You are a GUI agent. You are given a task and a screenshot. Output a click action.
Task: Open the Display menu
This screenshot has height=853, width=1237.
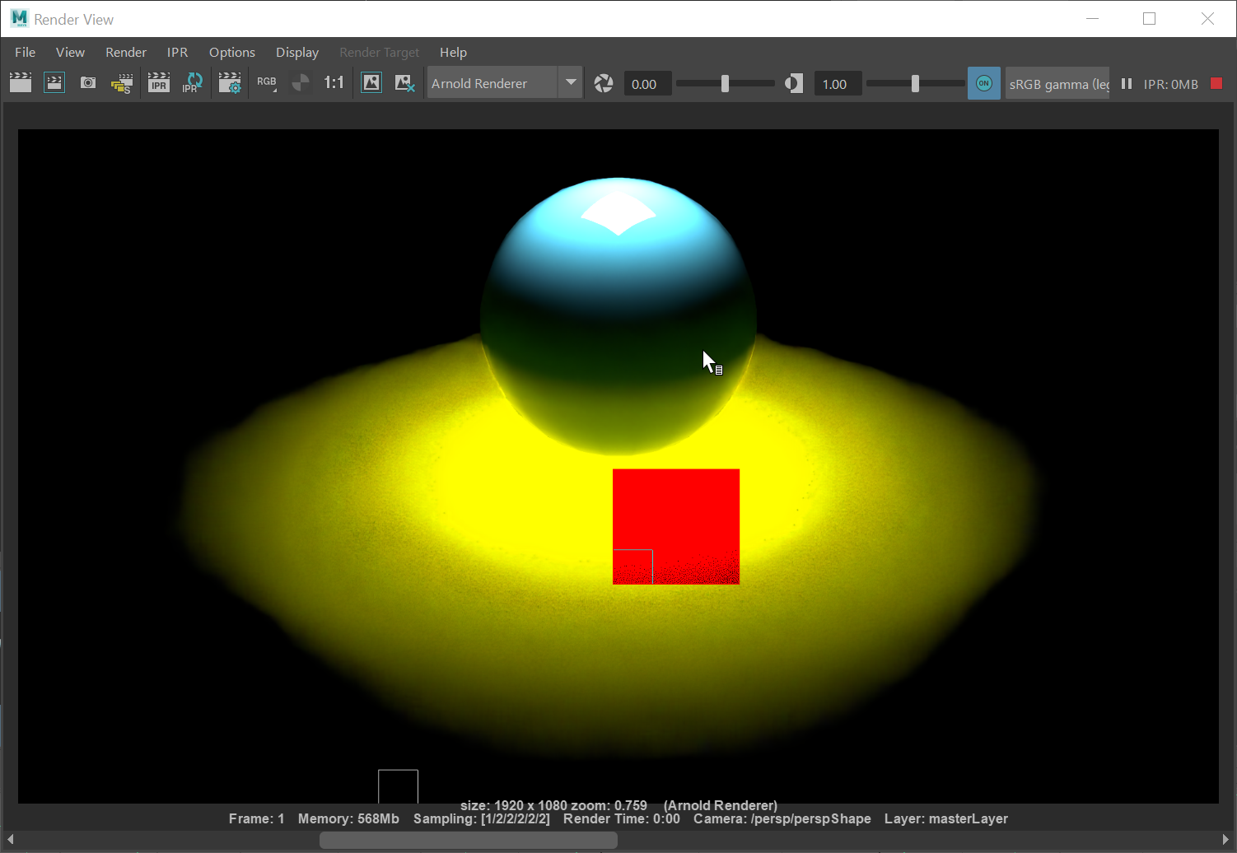click(x=296, y=52)
